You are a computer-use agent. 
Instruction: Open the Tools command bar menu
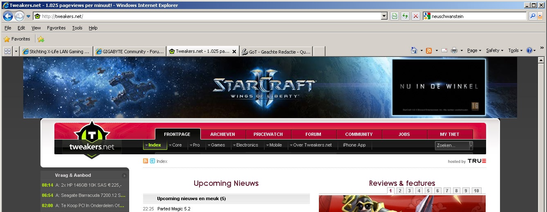[x=516, y=50]
